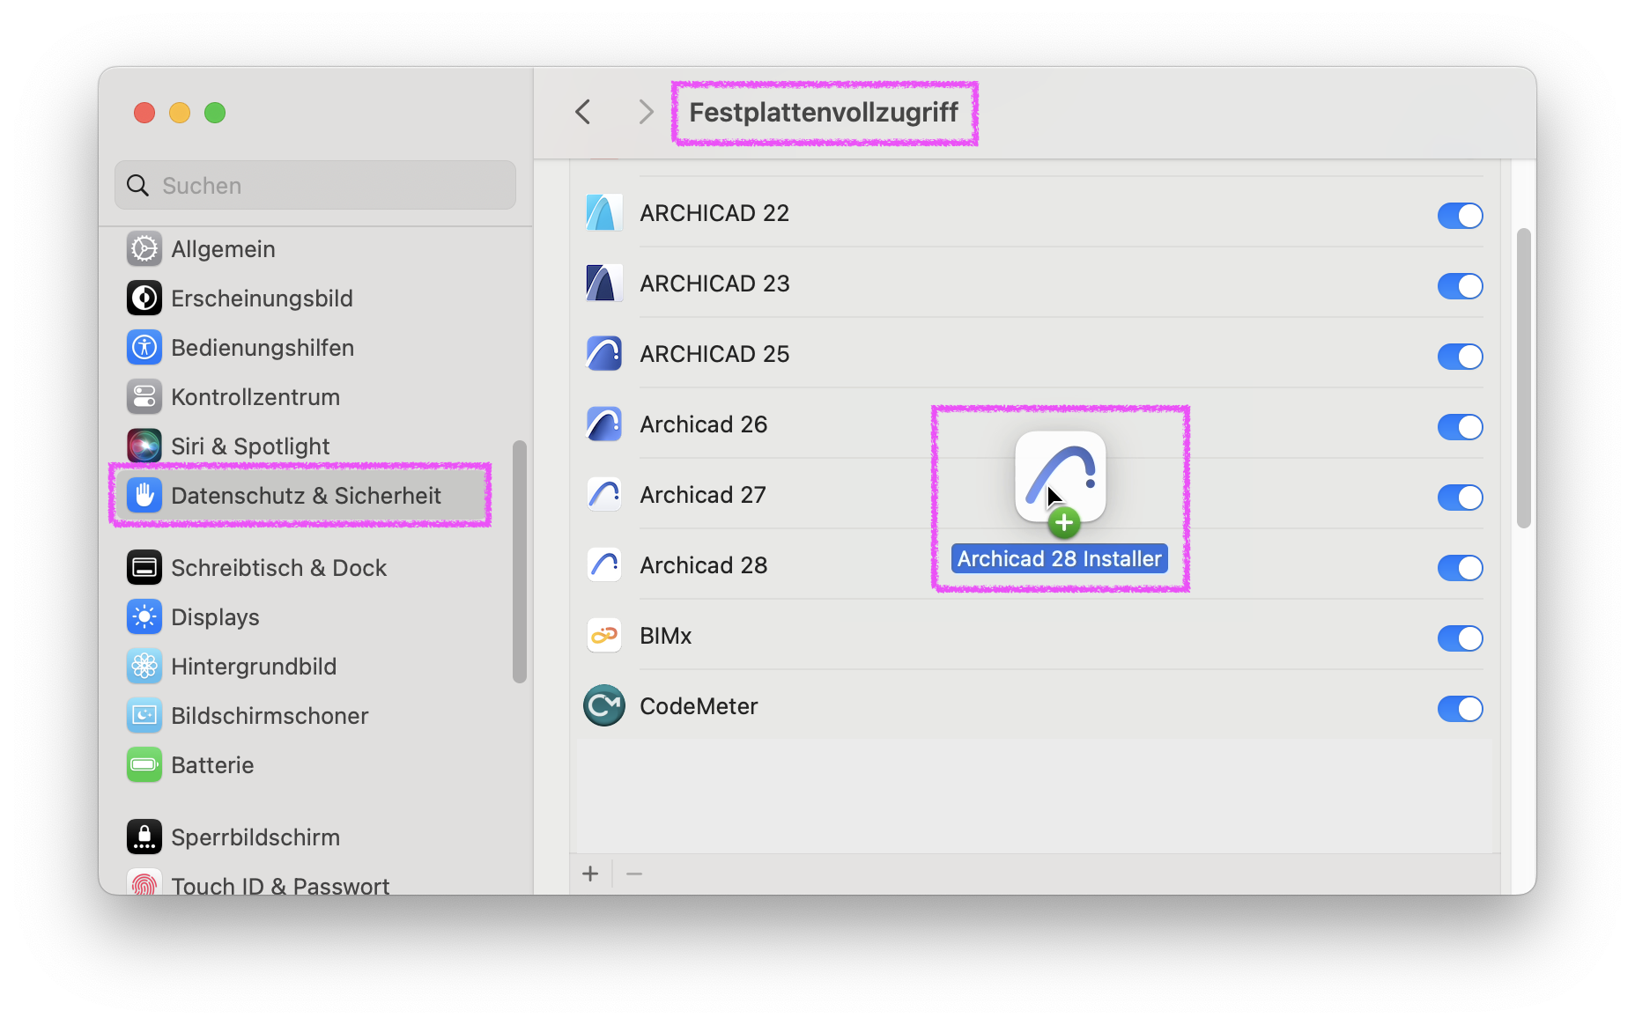Select the ARCHICAD 22 row label
Image resolution: width=1635 pixels, height=1025 pixels.
click(x=714, y=213)
